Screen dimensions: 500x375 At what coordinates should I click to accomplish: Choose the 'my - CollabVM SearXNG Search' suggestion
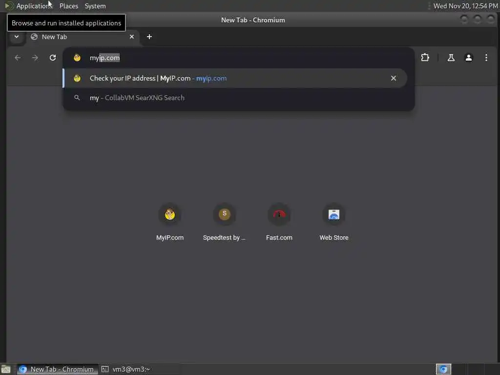[x=235, y=98]
